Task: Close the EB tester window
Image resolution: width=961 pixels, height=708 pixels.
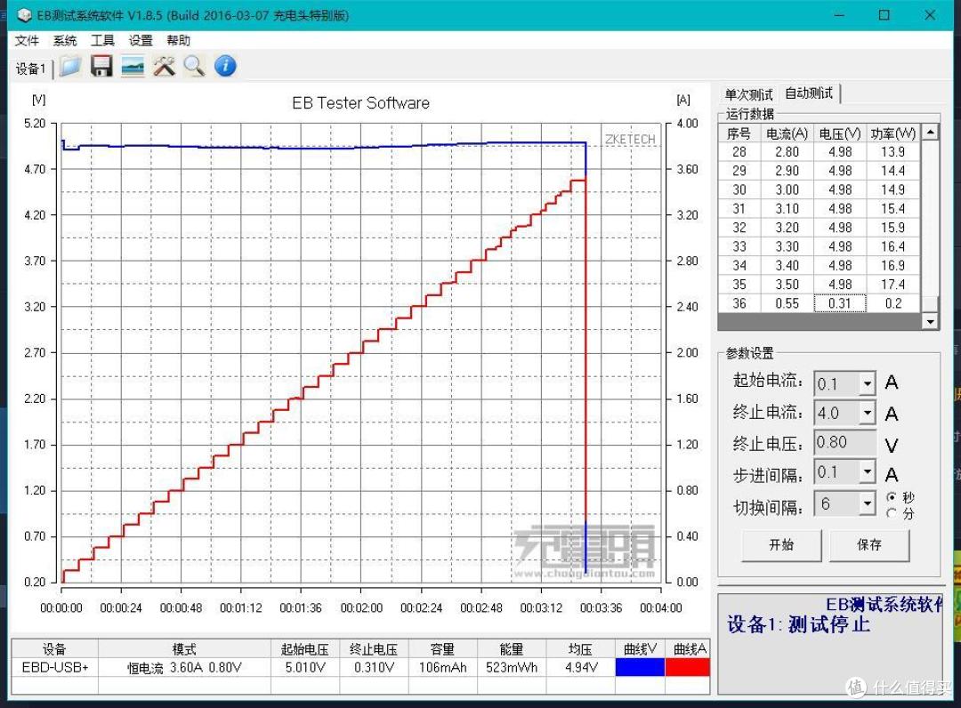Action: point(930,15)
